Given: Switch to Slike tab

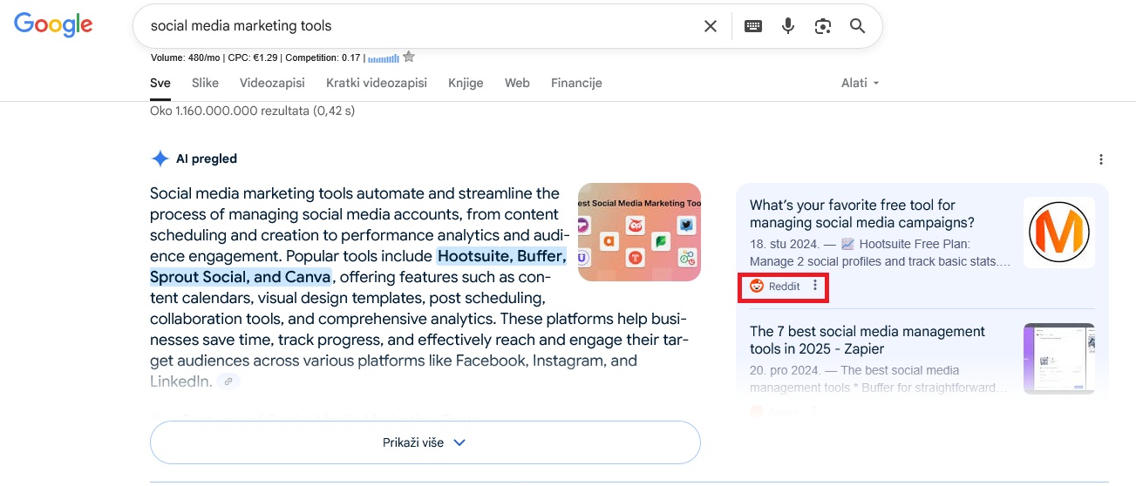Looking at the screenshot, I should [x=205, y=83].
